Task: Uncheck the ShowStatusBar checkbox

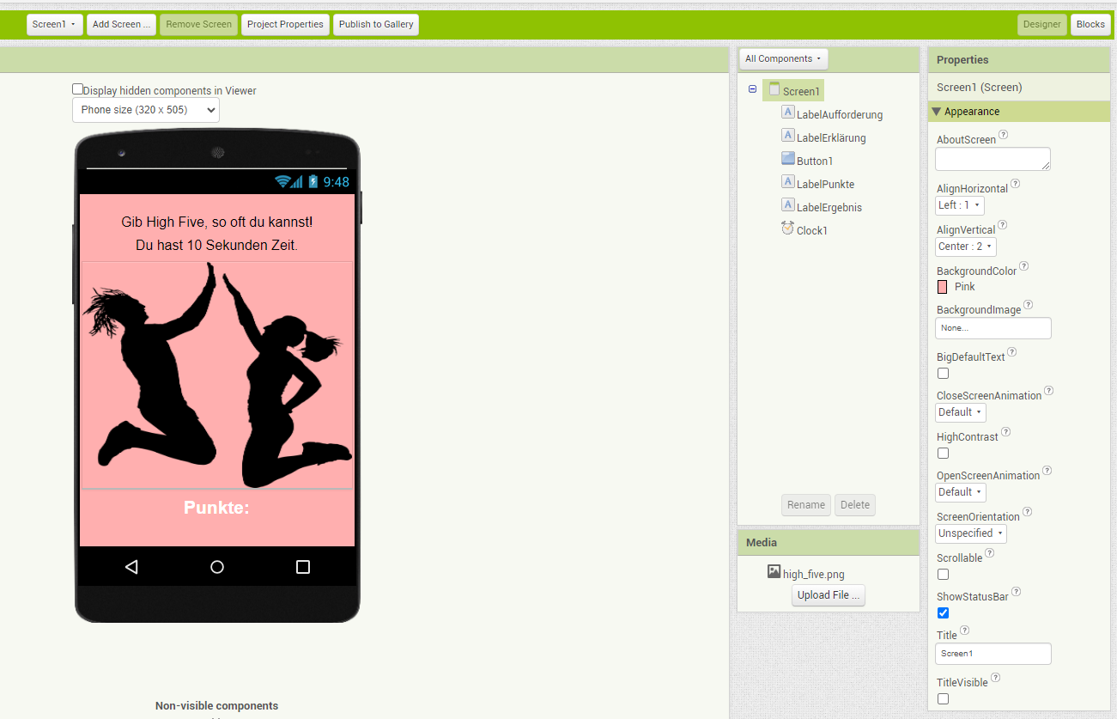Action: pyautogui.click(x=943, y=613)
